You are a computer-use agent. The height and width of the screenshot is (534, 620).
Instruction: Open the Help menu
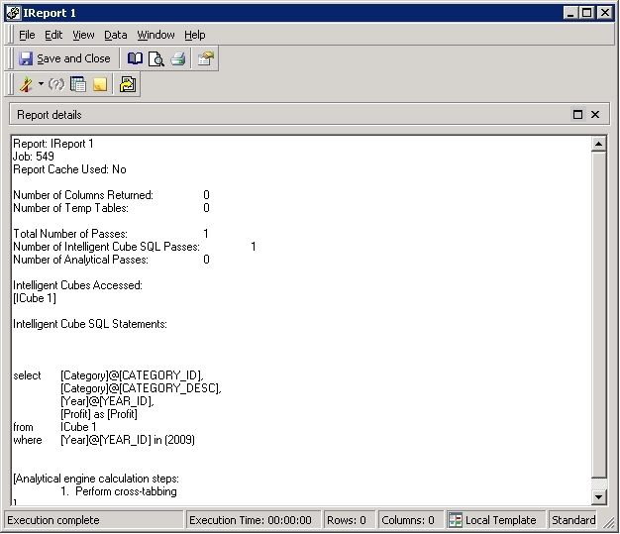(194, 35)
